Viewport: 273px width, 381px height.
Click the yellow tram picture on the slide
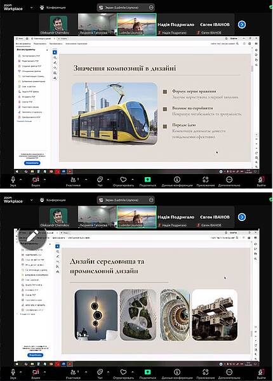pos(115,114)
